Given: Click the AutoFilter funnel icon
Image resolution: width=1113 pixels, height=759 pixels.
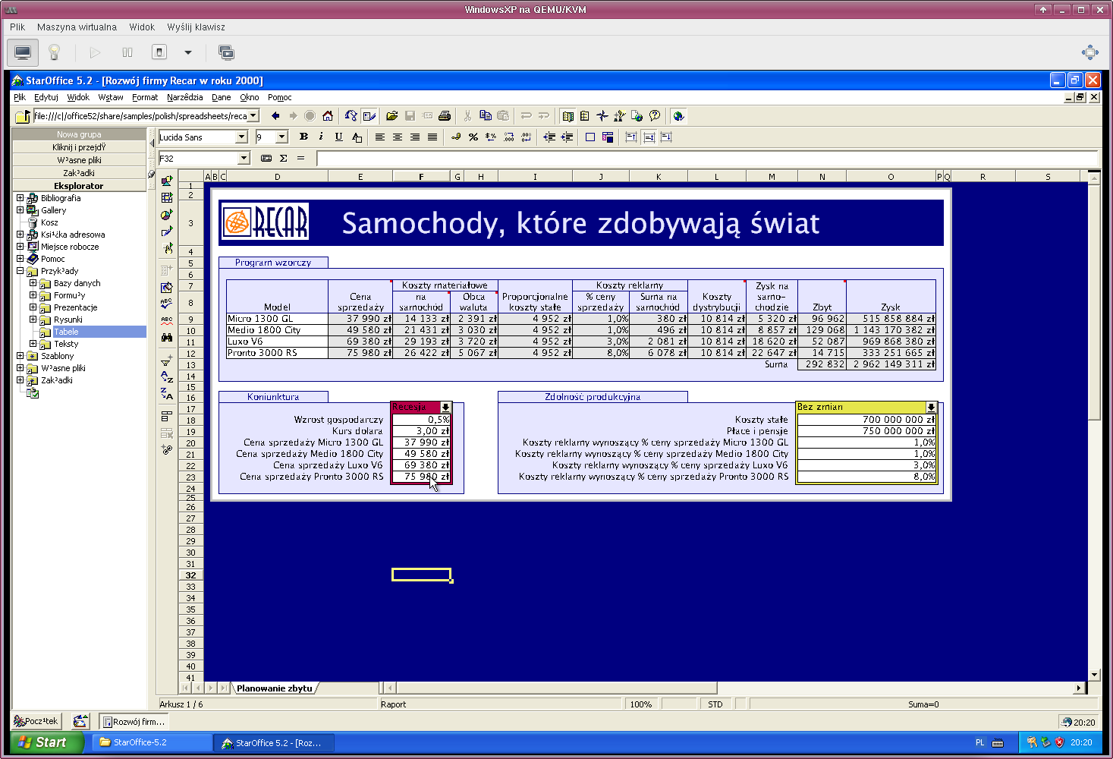Looking at the screenshot, I should pyautogui.click(x=167, y=360).
